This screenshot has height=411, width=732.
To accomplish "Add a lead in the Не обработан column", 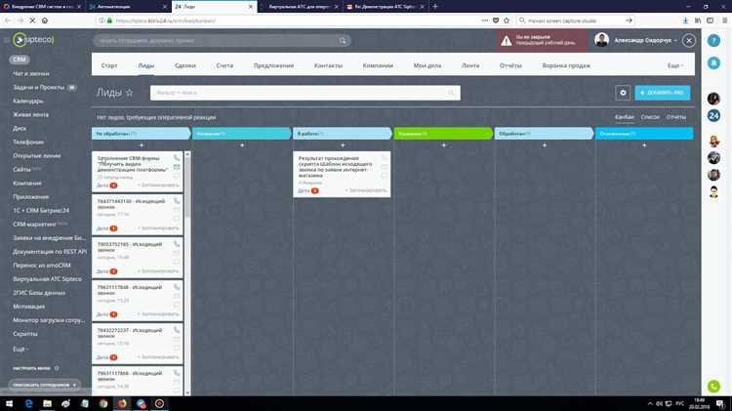I will pos(142,145).
